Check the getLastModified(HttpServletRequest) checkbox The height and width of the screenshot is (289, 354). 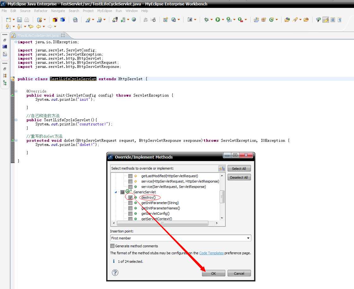(x=130, y=176)
